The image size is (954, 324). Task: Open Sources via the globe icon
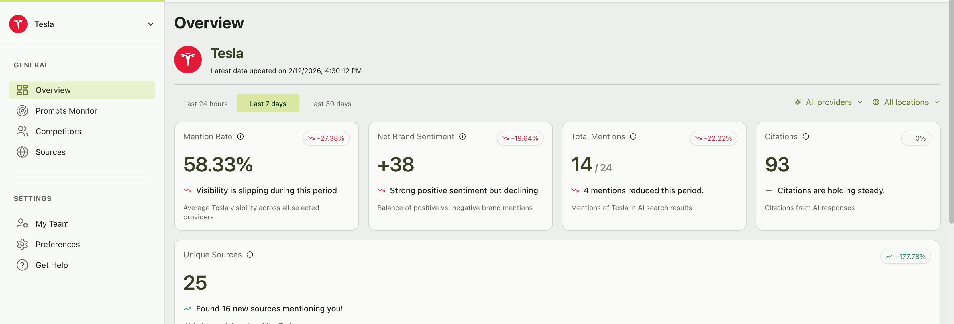(23, 152)
